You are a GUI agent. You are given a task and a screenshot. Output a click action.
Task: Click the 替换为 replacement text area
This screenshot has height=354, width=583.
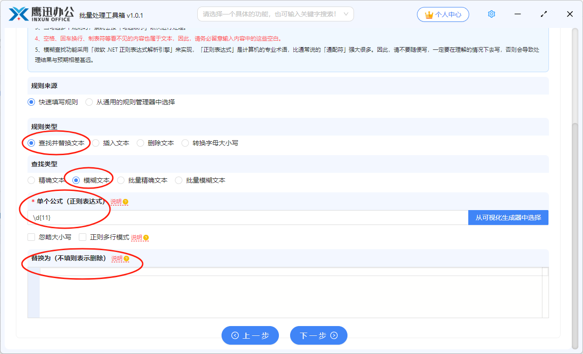pos(288,293)
